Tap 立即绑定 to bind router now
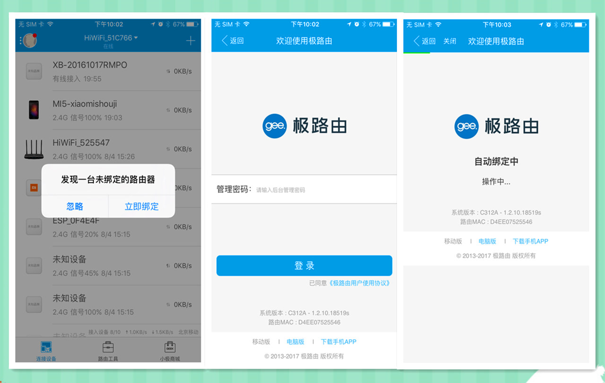Image resolution: width=605 pixels, height=383 pixels. (x=141, y=206)
